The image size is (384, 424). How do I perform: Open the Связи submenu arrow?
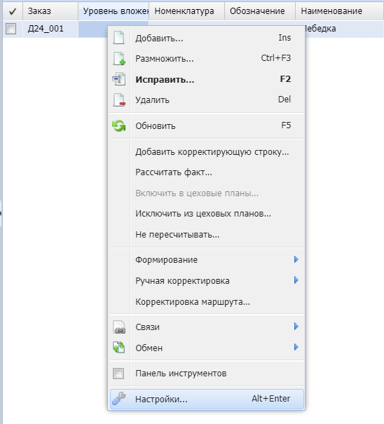[296, 327]
